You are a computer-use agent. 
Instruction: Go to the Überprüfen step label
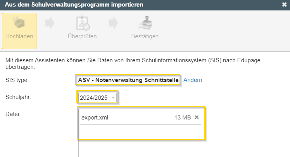82,36
